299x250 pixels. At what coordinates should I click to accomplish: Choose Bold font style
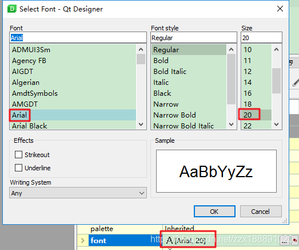pyautogui.click(x=189, y=61)
